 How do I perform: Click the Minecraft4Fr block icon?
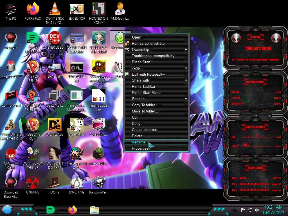(98, 156)
